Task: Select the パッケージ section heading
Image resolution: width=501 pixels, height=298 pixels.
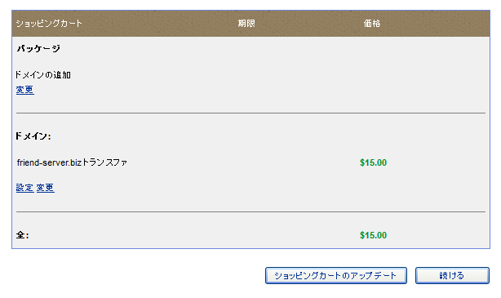Action: point(38,49)
